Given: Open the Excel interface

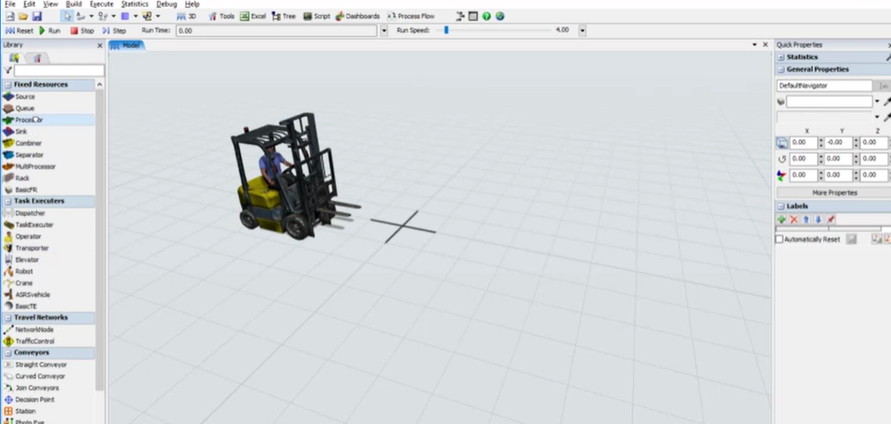Looking at the screenshot, I should 253,16.
